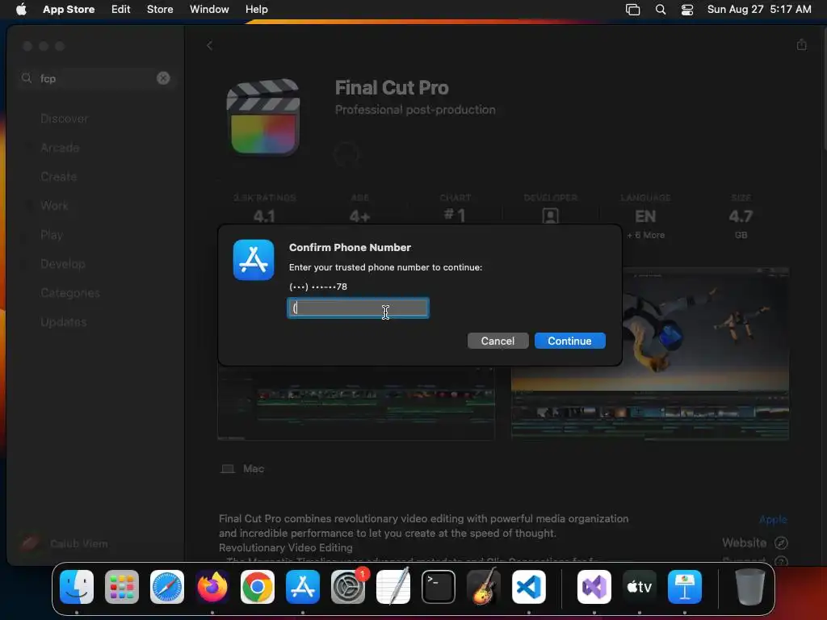The height and width of the screenshot is (620, 827).
Task: Click App Store icon in the dock
Action: (x=303, y=587)
